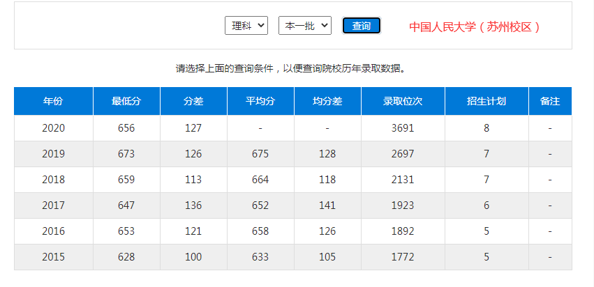Select the 2019 year cell
The image size is (594, 287).
(54, 154)
